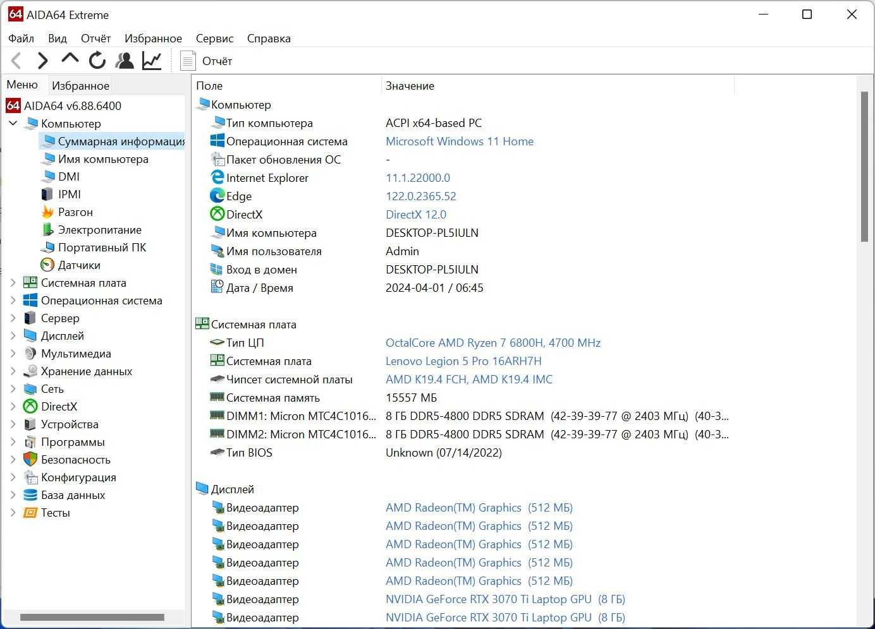Expand the Мультимедиа tree node
The image size is (875, 629).
click(x=13, y=354)
